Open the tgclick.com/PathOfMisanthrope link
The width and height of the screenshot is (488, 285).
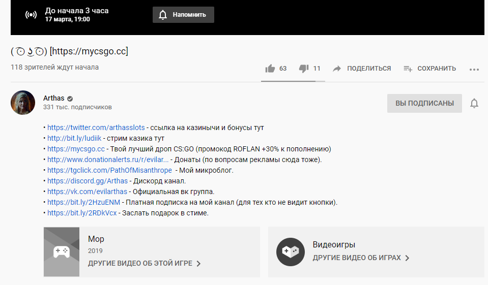tap(109, 170)
